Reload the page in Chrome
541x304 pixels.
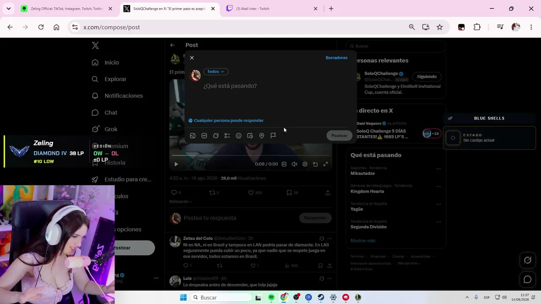pos(41,27)
